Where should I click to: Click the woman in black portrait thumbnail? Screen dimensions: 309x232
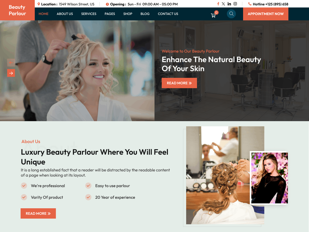269,178
